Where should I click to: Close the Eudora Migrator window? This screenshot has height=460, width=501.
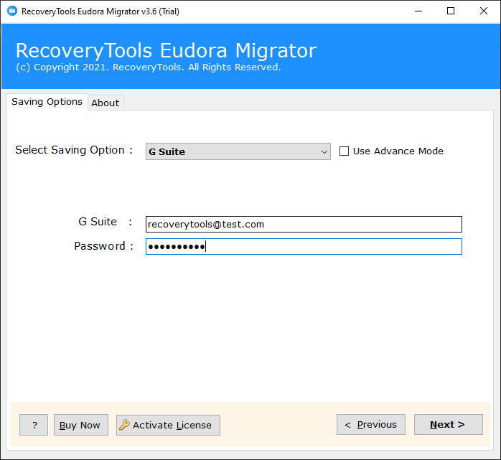click(x=484, y=11)
